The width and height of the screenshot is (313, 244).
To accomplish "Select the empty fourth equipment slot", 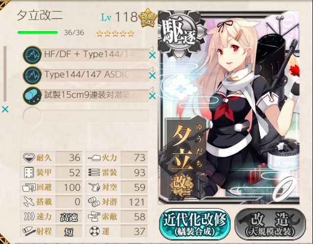I will pos(86,116).
